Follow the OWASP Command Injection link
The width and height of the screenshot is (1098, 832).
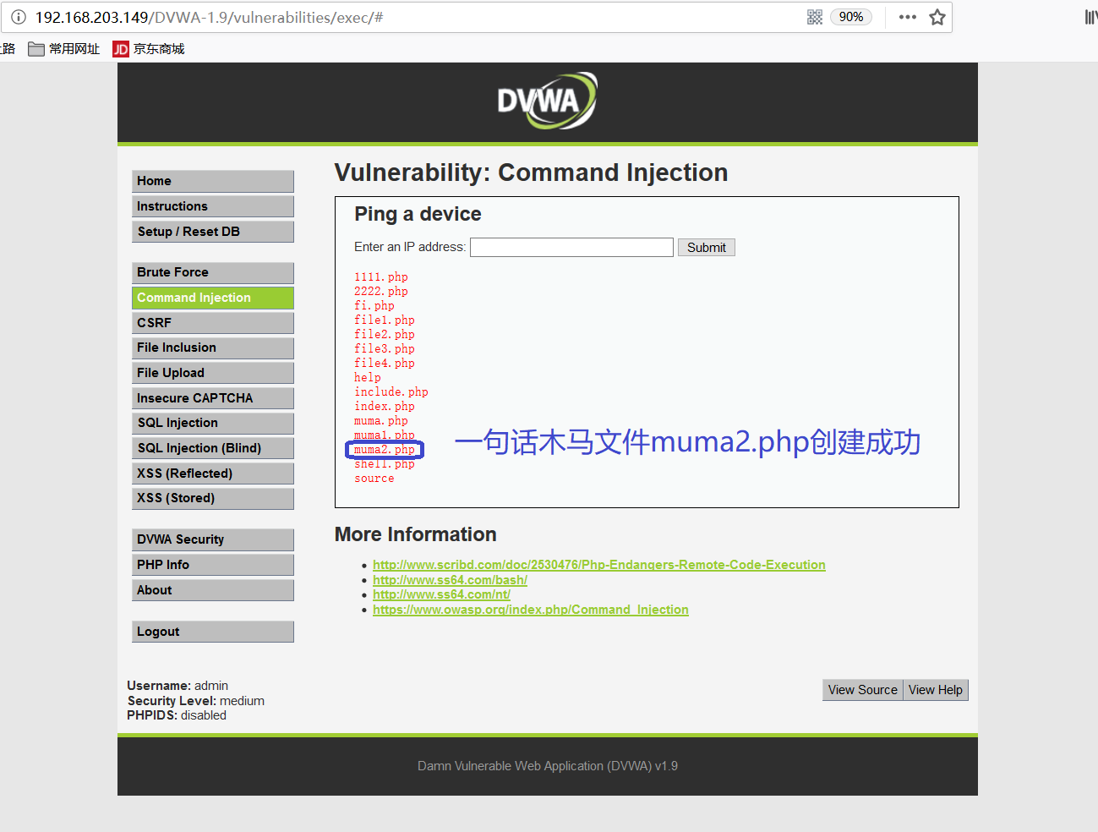(x=531, y=609)
